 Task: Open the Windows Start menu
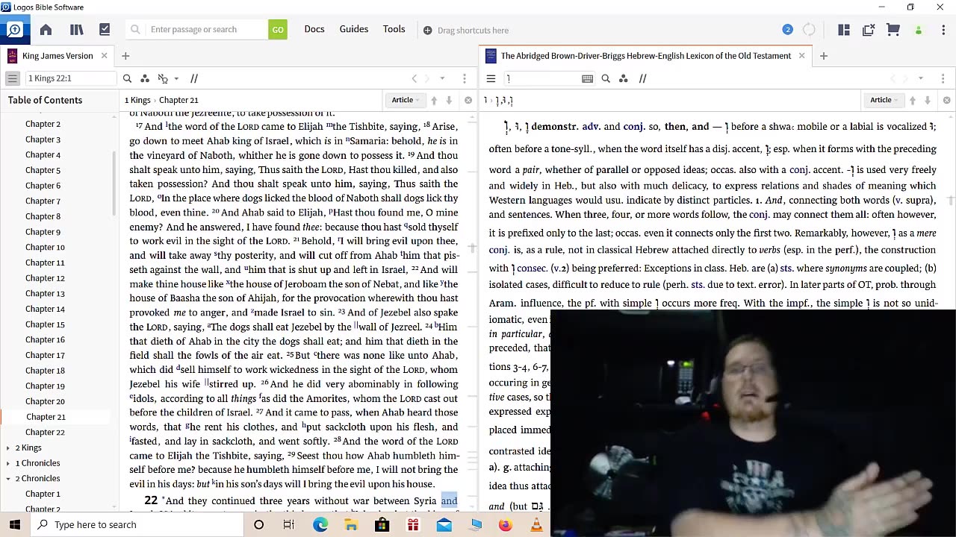point(15,525)
